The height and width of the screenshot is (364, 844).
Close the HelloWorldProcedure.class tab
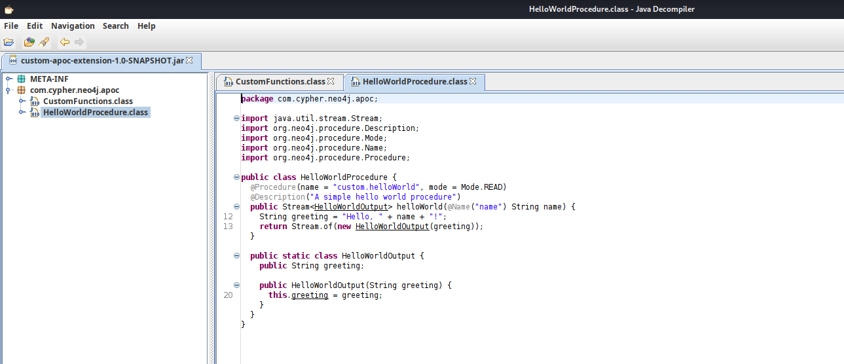click(473, 82)
